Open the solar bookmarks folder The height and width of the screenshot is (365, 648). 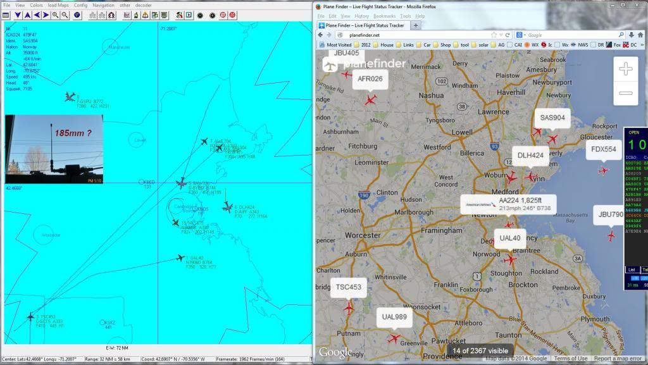coord(480,44)
